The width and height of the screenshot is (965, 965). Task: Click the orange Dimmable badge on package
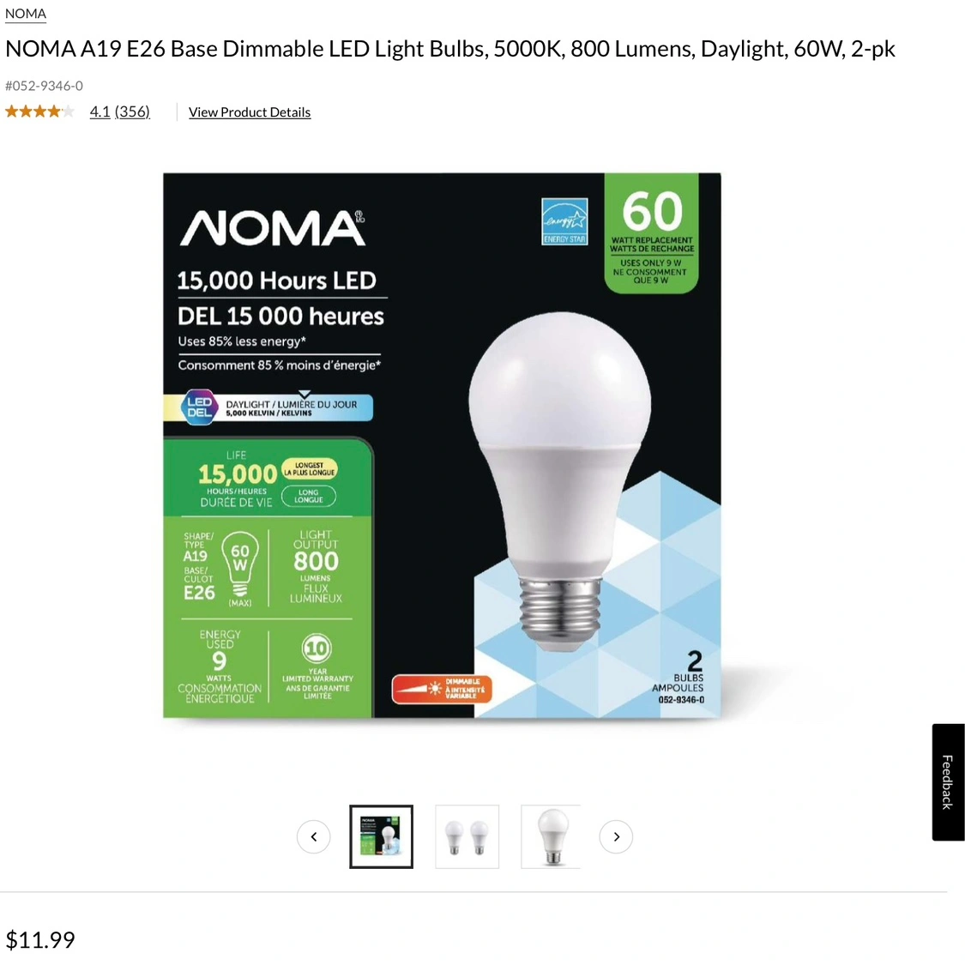coord(441,689)
